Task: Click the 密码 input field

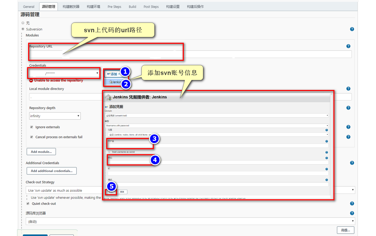Action: click(218, 162)
